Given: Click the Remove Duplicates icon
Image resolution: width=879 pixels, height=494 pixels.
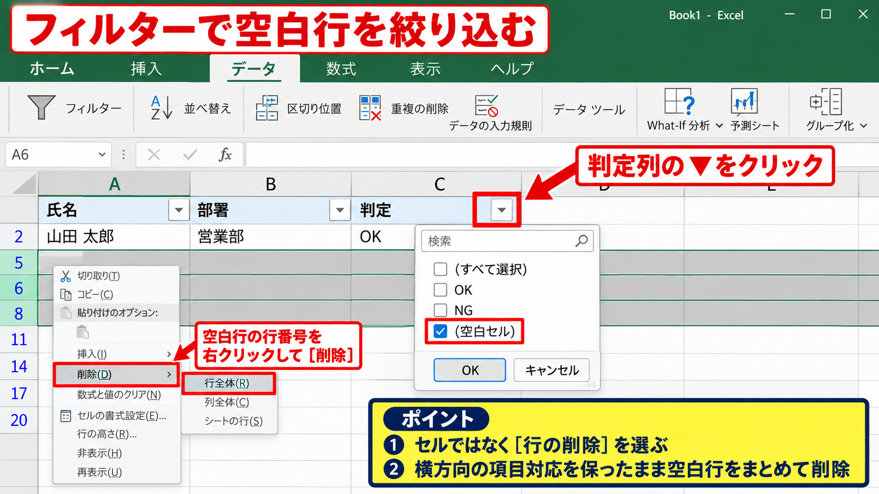Looking at the screenshot, I should click(x=370, y=108).
